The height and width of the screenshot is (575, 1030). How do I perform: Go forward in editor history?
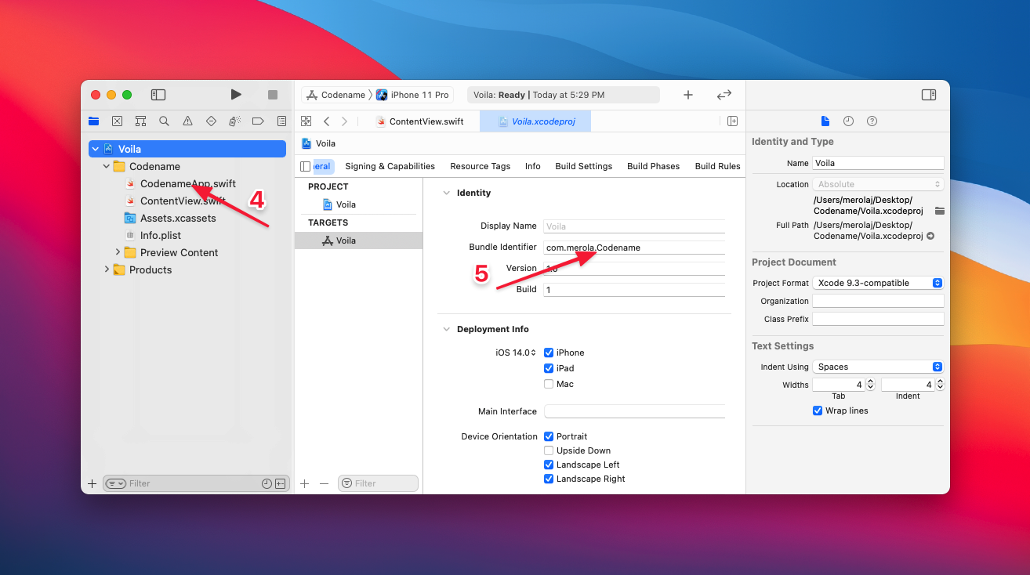[344, 121]
